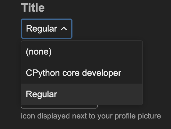Focus the partially hidden text box
The image size is (171, 129).
pyautogui.click(x=59, y=107)
